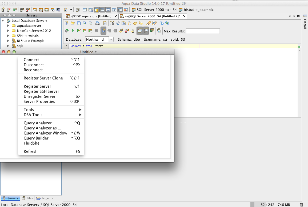Image resolution: width=308 pixels, height=207 pixels.
Task: Click the scissors Cut icon
Action: click(118, 23)
